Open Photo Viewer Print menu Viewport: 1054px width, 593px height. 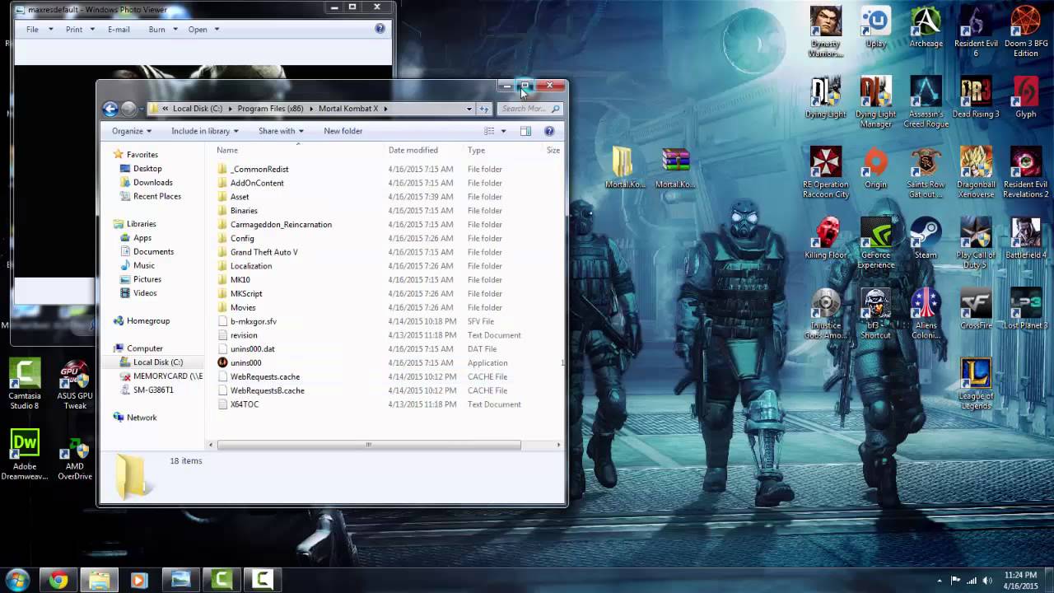coord(74,29)
